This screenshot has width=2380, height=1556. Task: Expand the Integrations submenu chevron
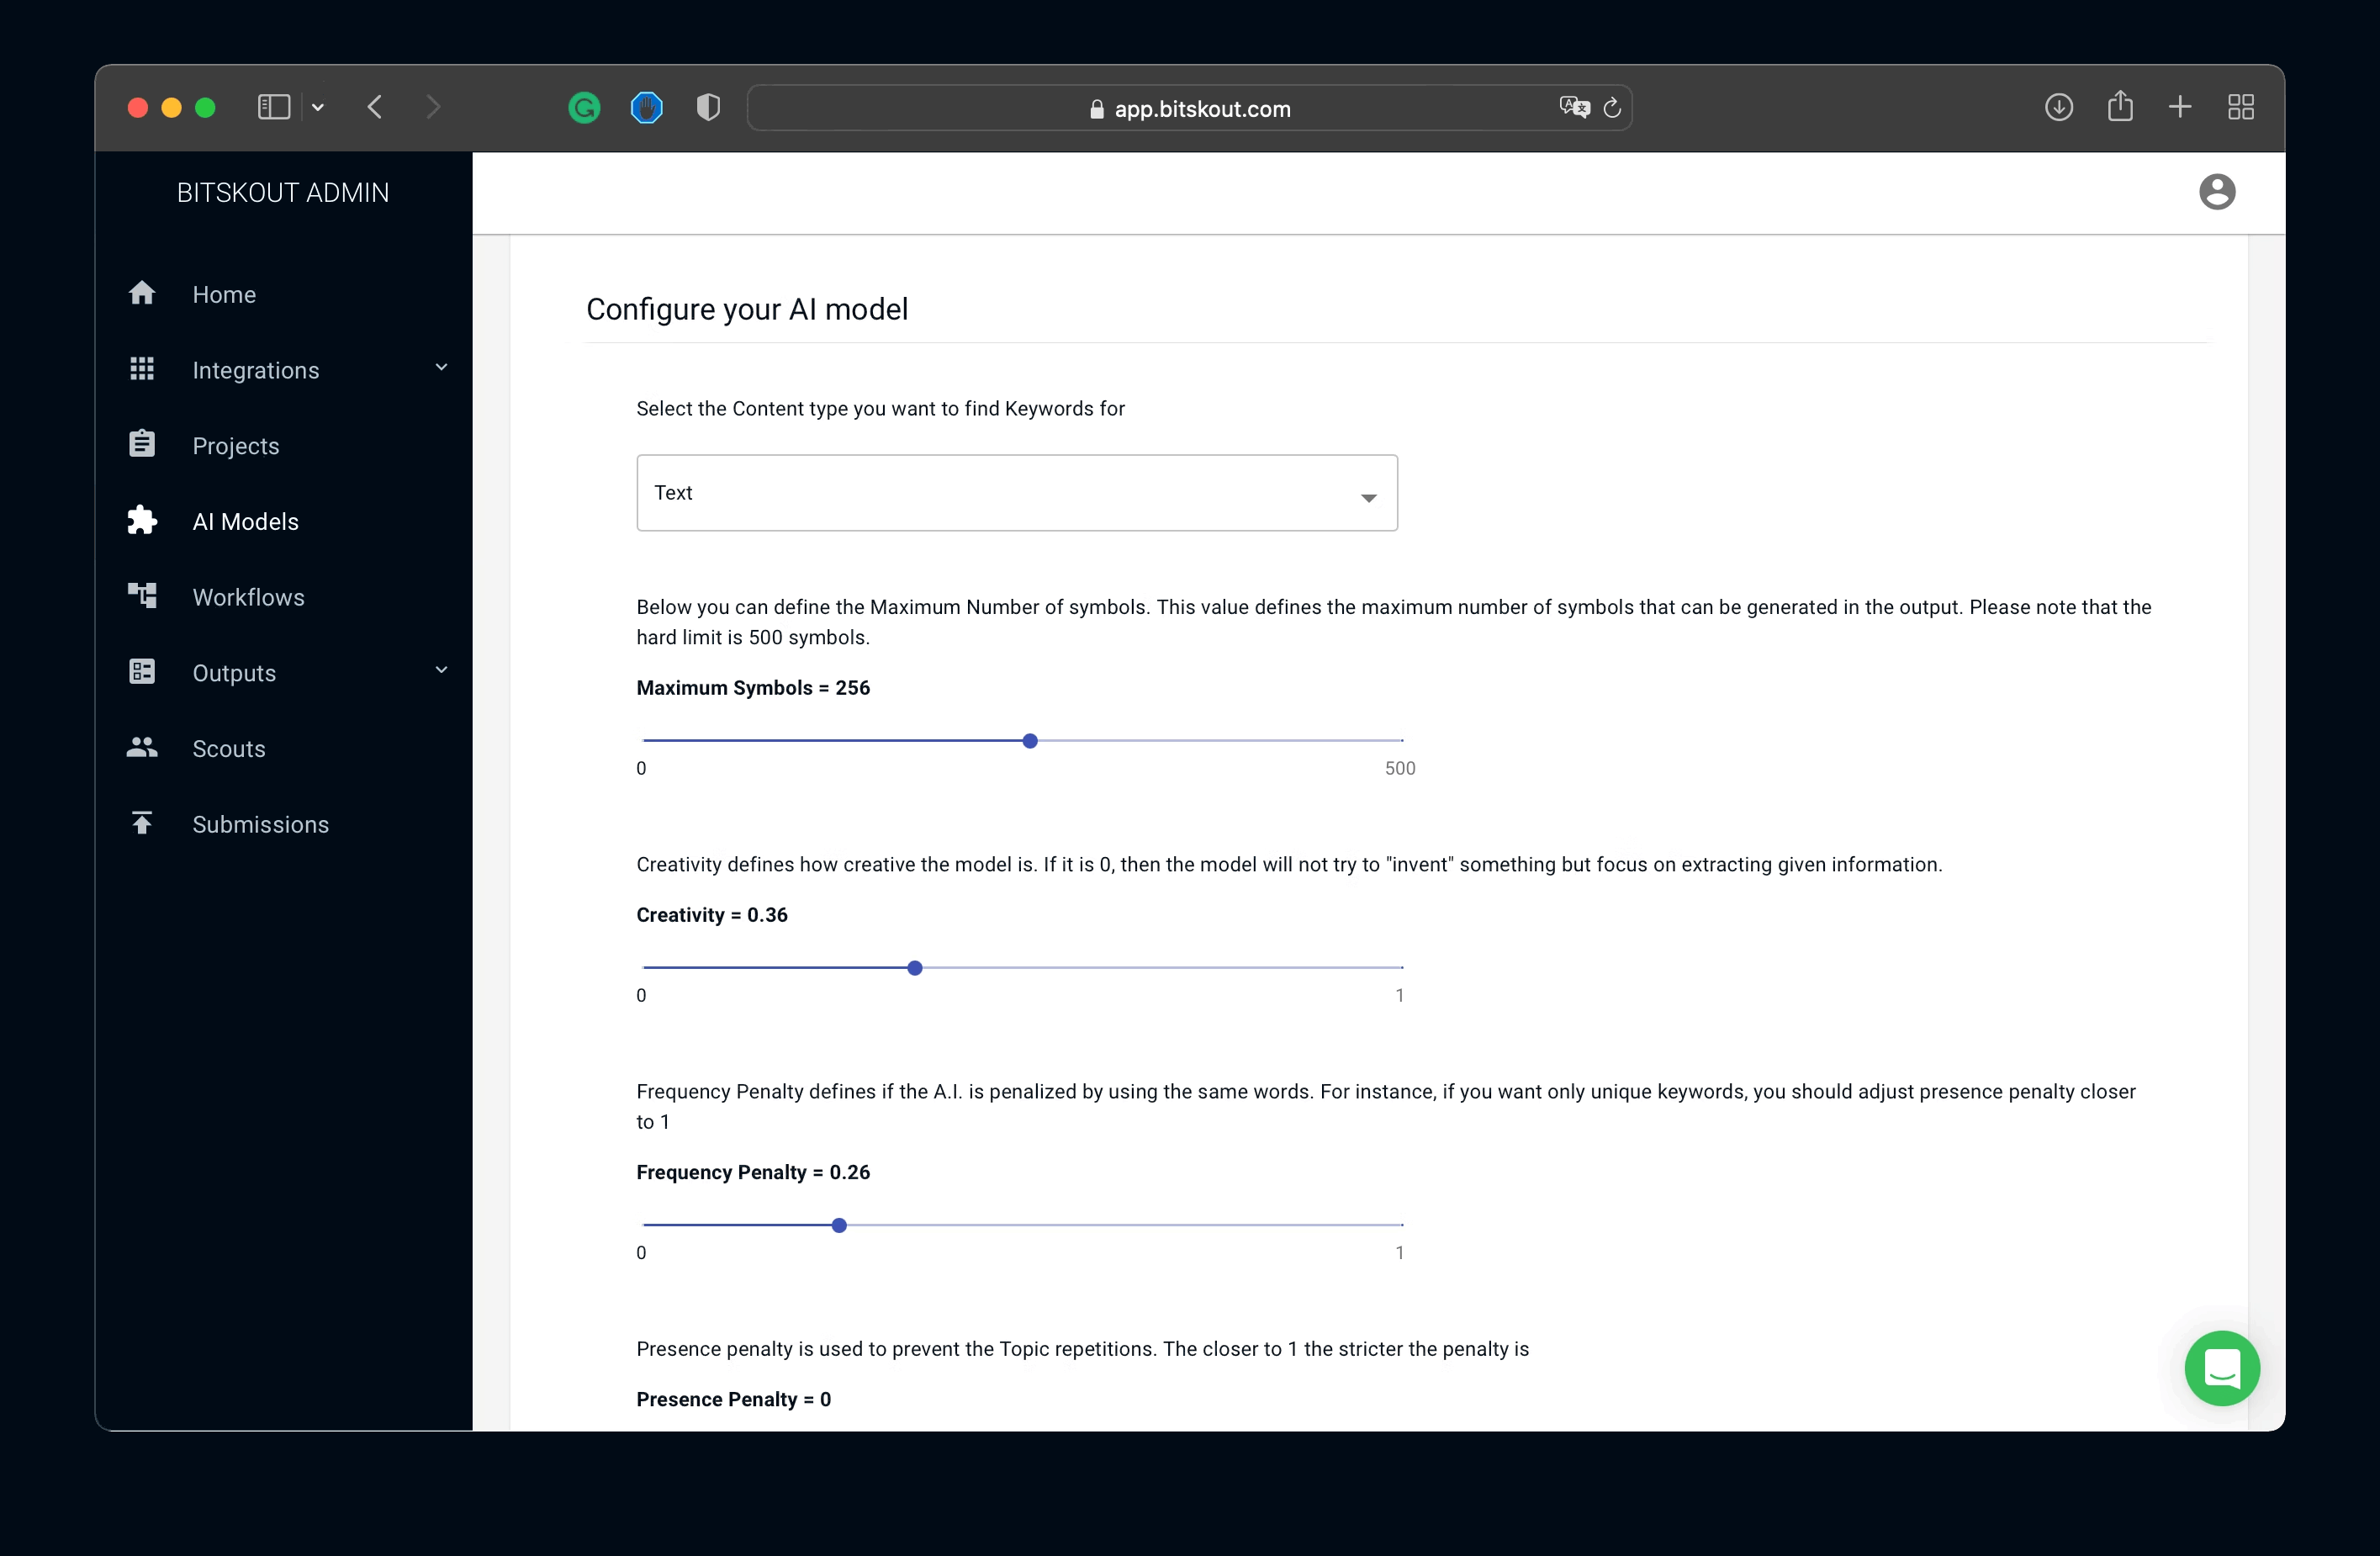point(441,368)
